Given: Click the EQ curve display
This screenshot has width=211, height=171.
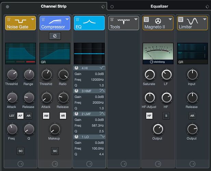Looking at the screenshot, I should [89, 54].
